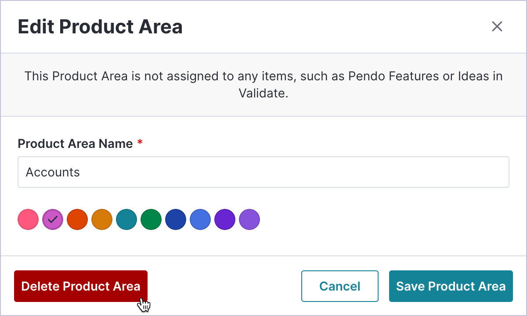Pick the light blue color swatch
The width and height of the screenshot is (527, 316).
point(200,219)
